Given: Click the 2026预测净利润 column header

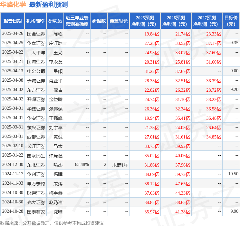Looking at the screenshot, I should tap(176, 21).
